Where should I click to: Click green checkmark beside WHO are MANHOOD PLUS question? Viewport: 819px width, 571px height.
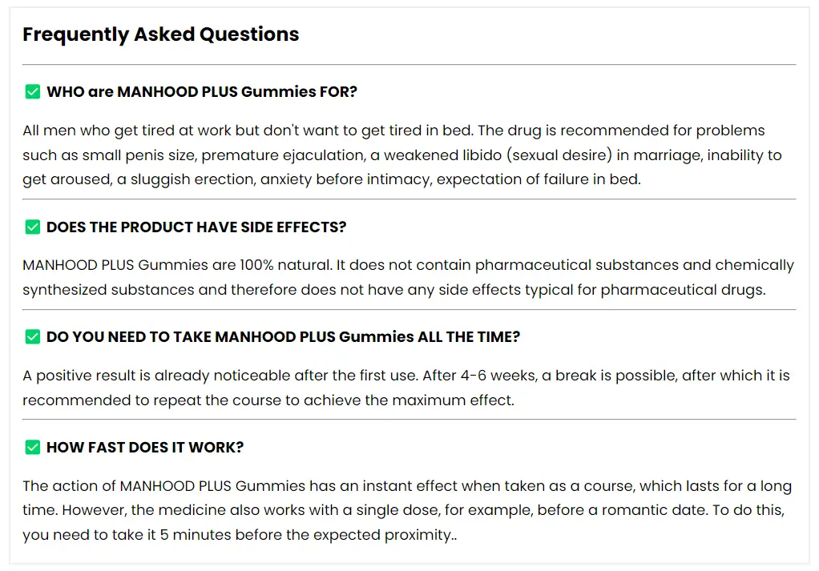tap(32, 92)
